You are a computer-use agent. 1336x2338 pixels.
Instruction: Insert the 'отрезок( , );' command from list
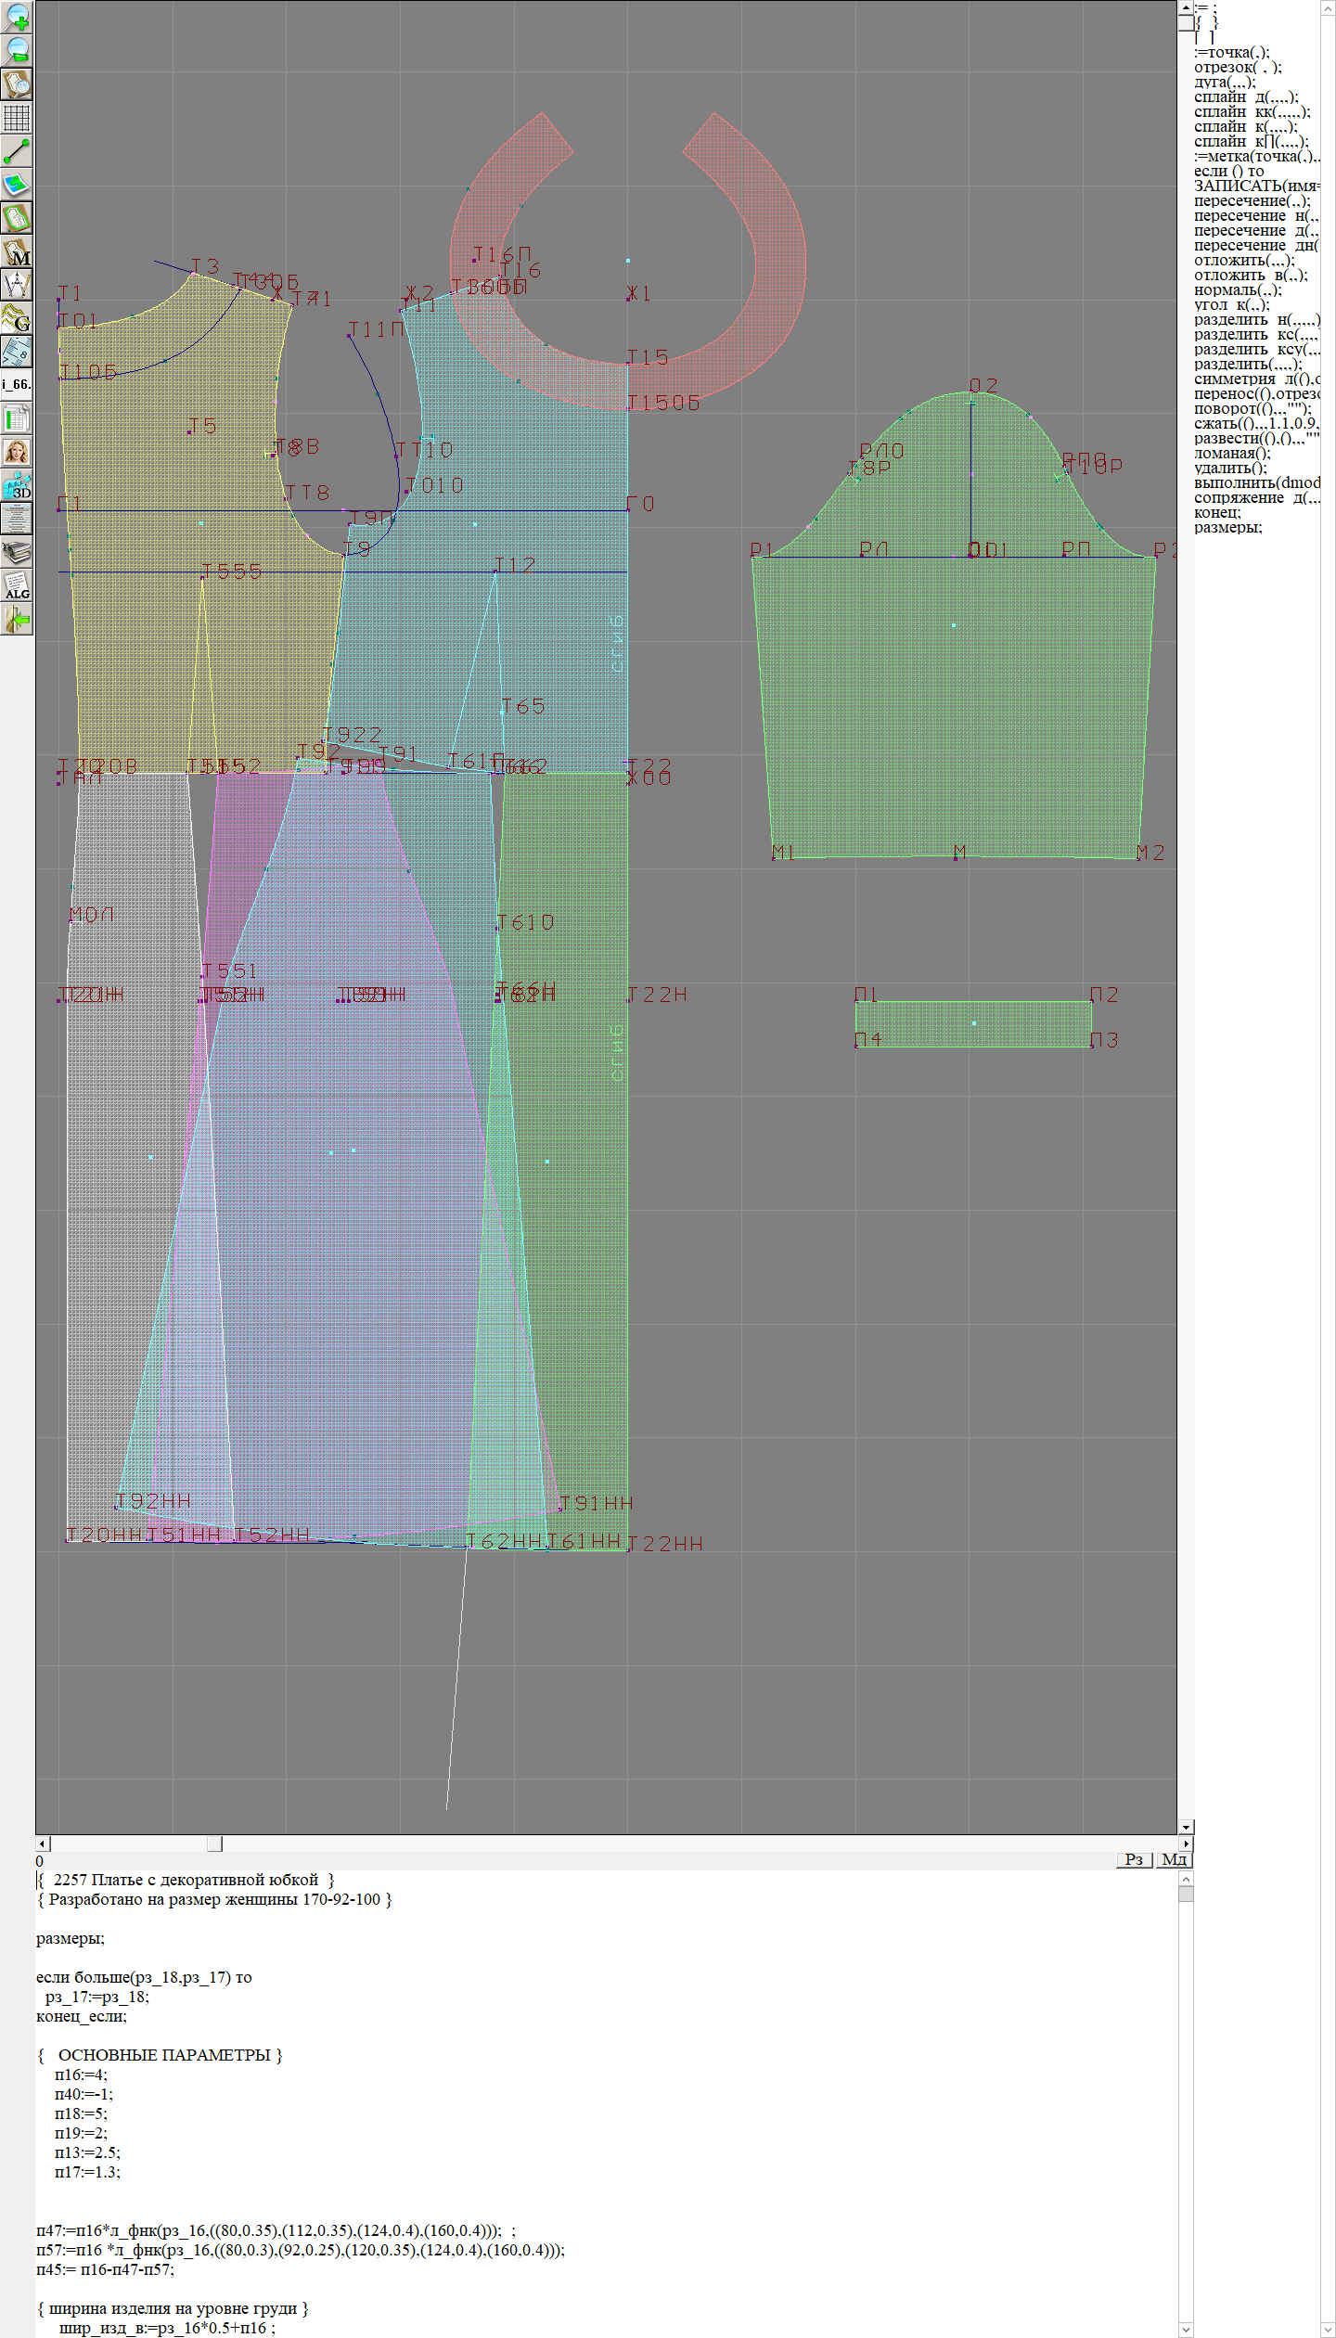coord(1237,68)
